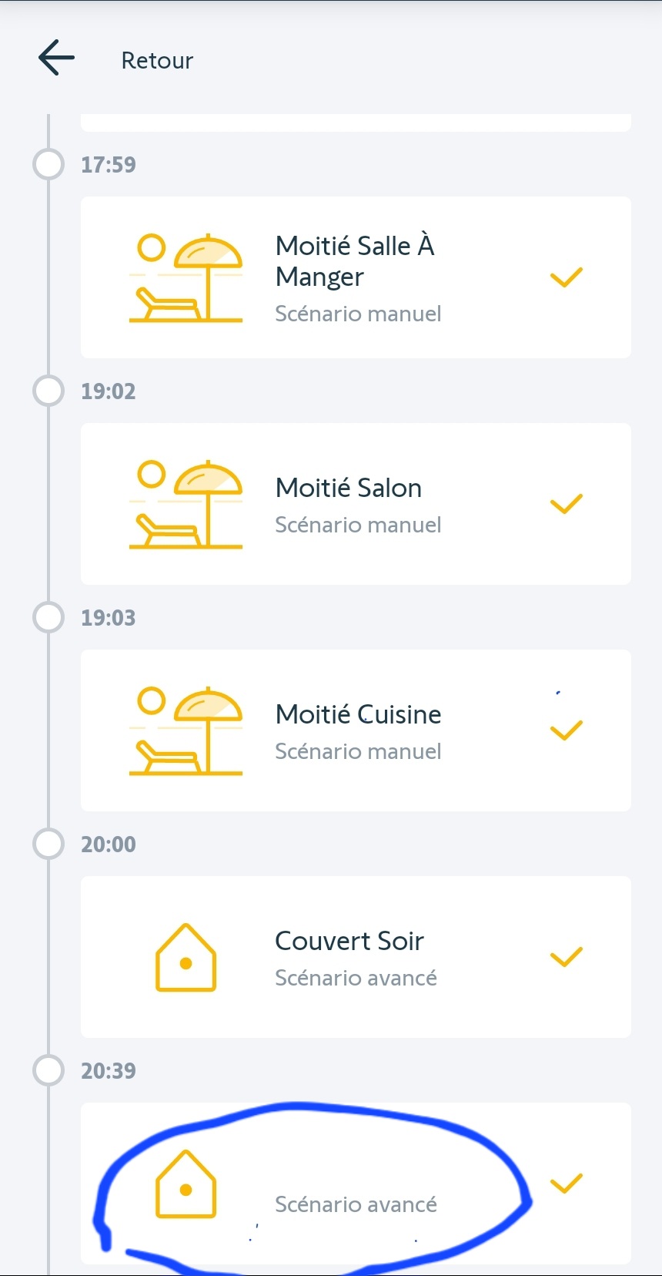Click the Couvert Soir house icon
Screen dimensions: 662x1276
[x=186, y=957]
